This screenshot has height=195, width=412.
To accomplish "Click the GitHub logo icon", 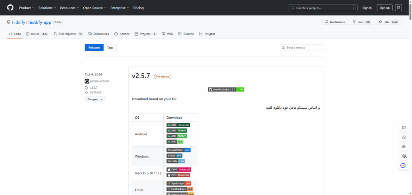I will tap(10, 8).
